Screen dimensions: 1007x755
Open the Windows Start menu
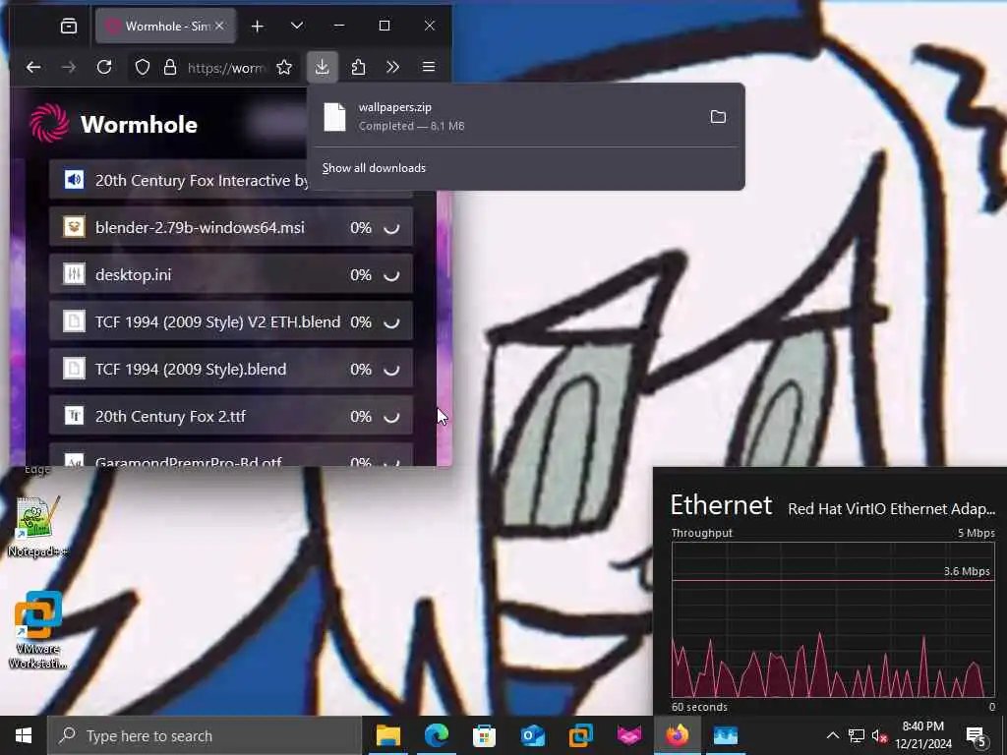[x=24, y=735]
